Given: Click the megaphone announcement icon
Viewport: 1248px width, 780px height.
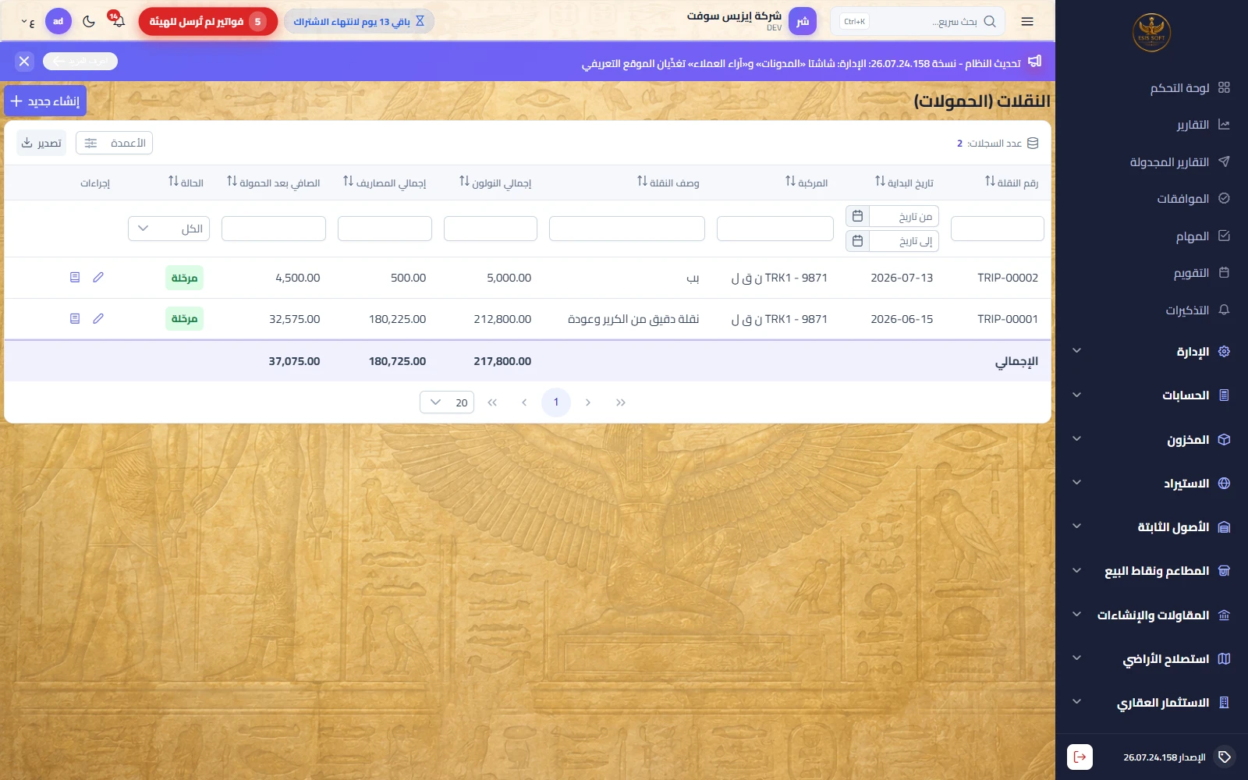Looking at the screenshot, I should point(1035,62).
